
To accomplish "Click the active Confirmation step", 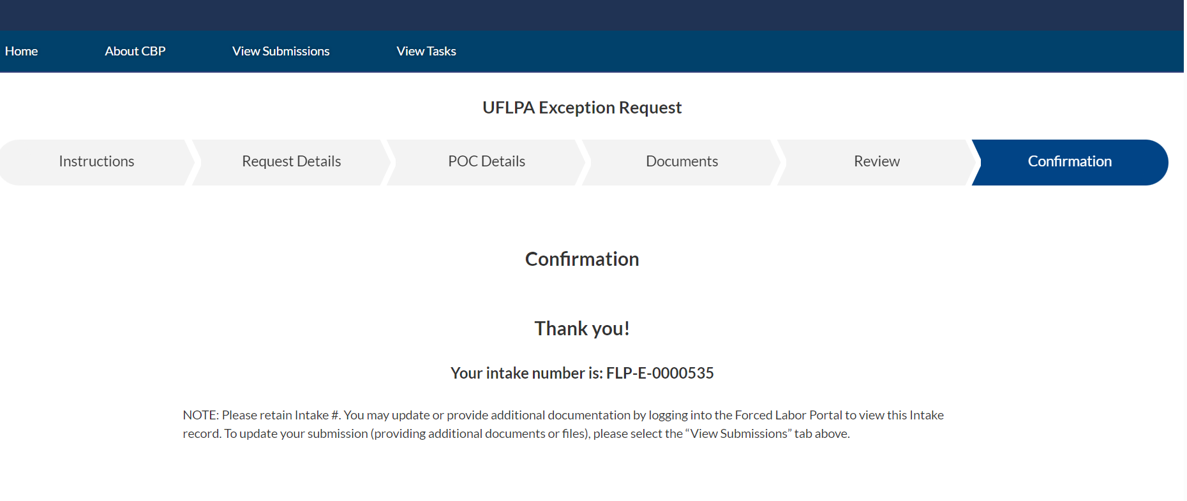I will coord(1070,162).
